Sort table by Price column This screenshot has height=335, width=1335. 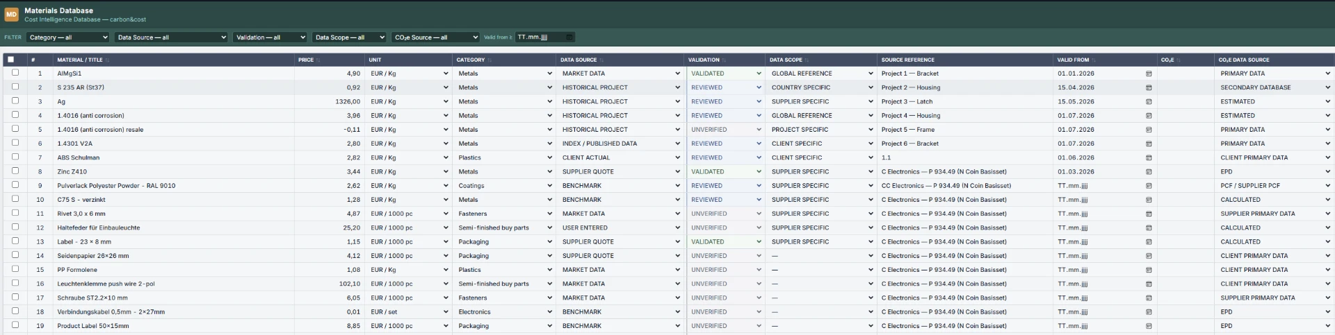pos(318,60)
